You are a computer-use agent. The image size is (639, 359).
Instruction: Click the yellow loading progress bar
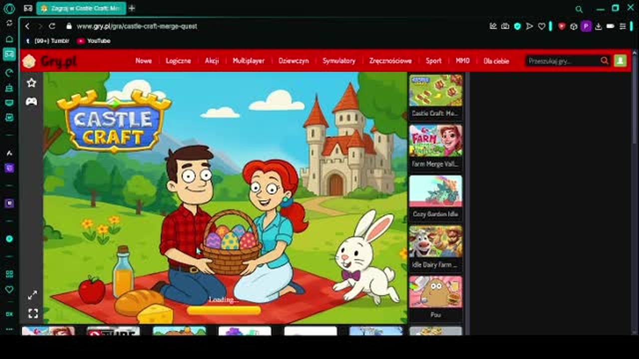224,311
